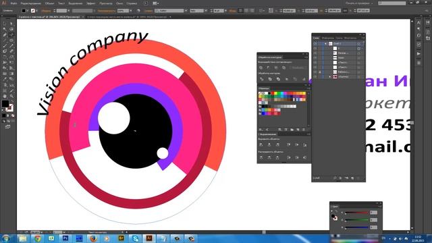Click the Windows Start button
Image resolution: width=432 pixels, height=243 pixels.
point(6,238)
